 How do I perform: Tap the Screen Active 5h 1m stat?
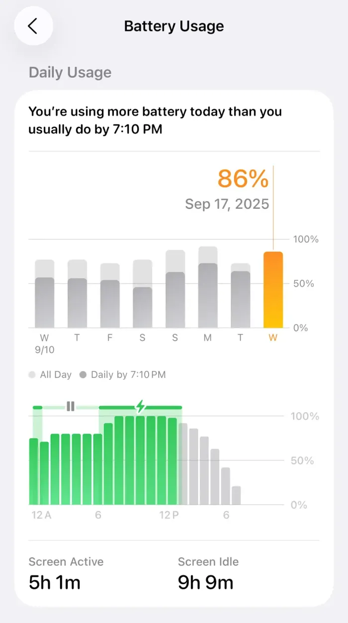pyautogui.click(x=66, y=573)
